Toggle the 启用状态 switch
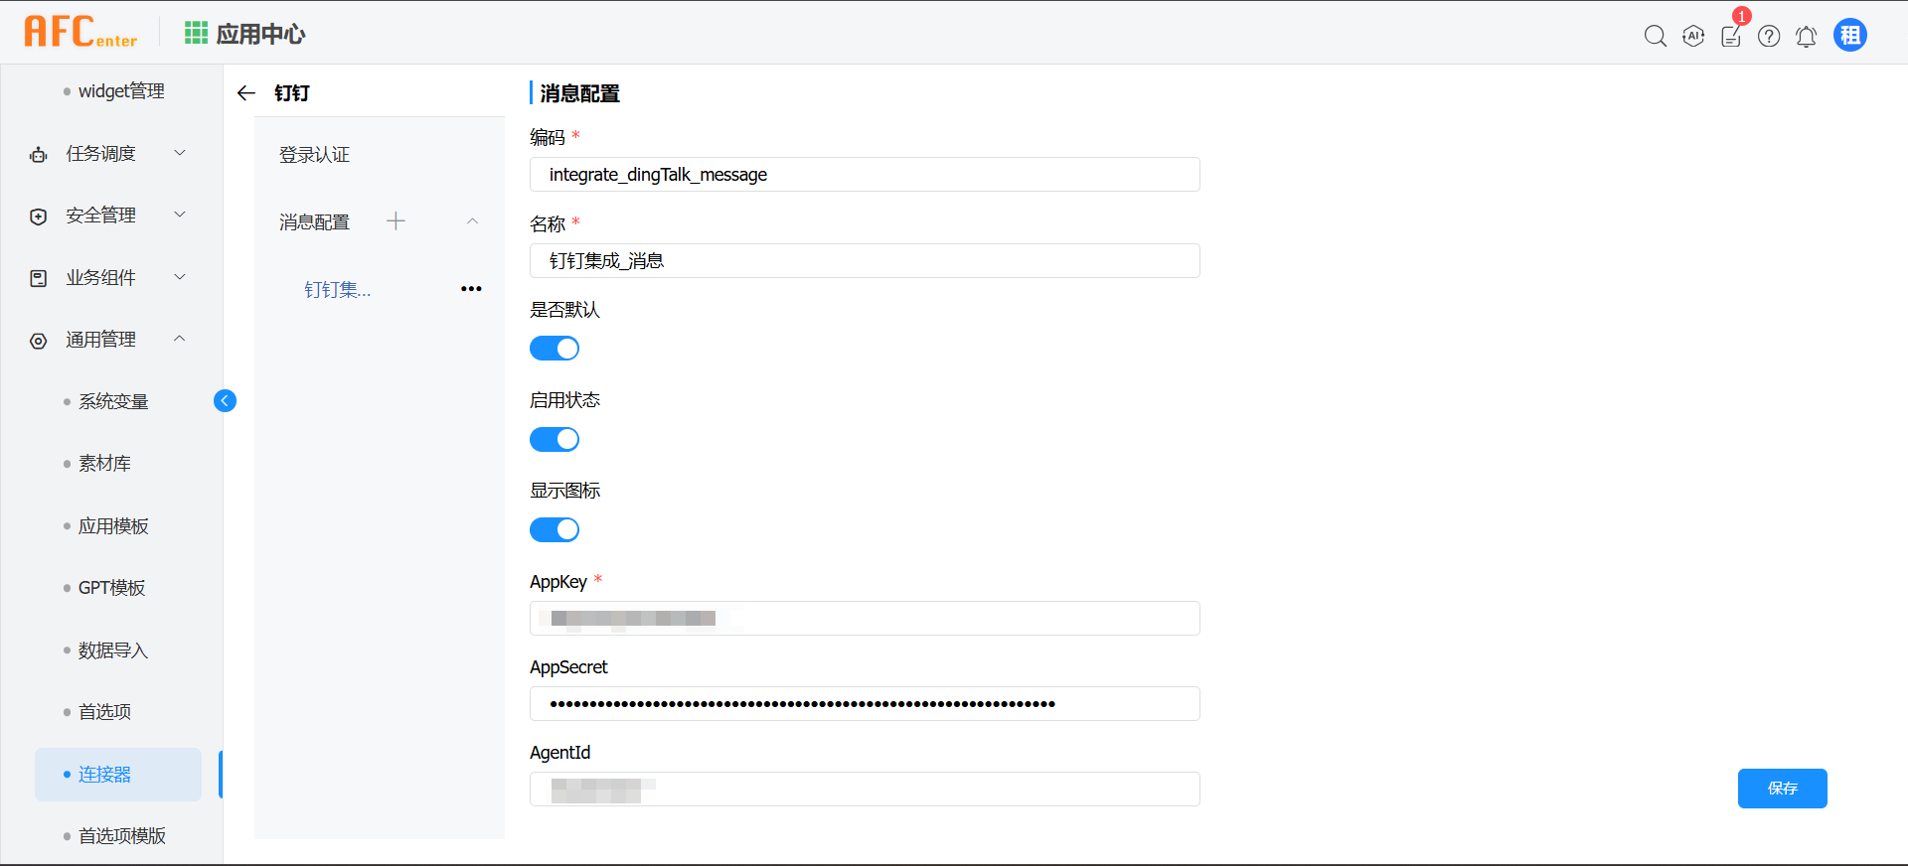This screenshot has height=866, width=1908. (555, 439)
